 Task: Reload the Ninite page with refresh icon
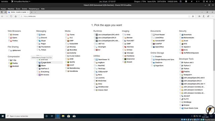click(x=11, y=16)
